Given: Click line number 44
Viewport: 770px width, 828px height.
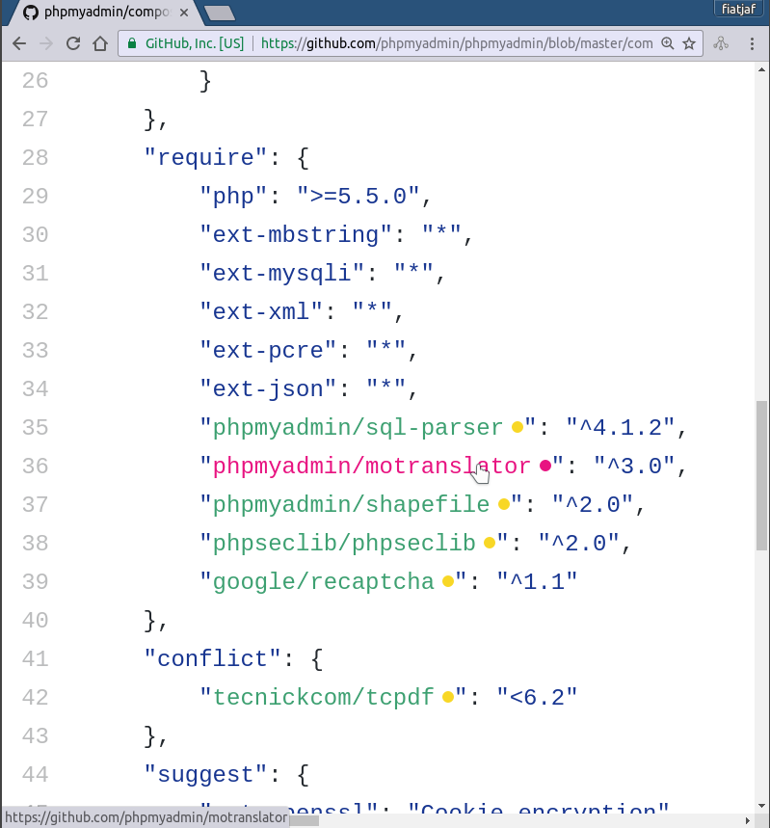Looking at the screenshot, I should (36, 775).
